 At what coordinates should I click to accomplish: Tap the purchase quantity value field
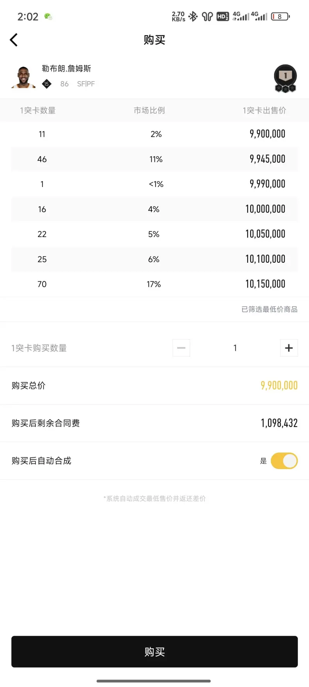(235, 348)
